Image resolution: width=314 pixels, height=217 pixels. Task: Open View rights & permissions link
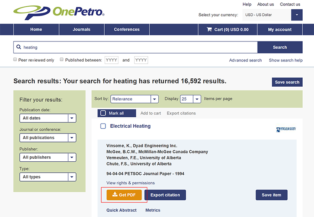pyautogui.click(x=131, y=183)
